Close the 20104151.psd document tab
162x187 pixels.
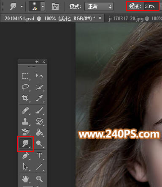tap(100, 18)
